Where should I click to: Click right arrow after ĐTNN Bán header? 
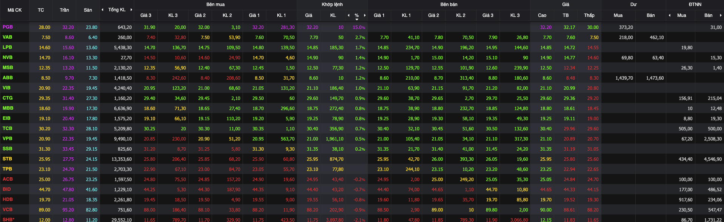[721, 15]
